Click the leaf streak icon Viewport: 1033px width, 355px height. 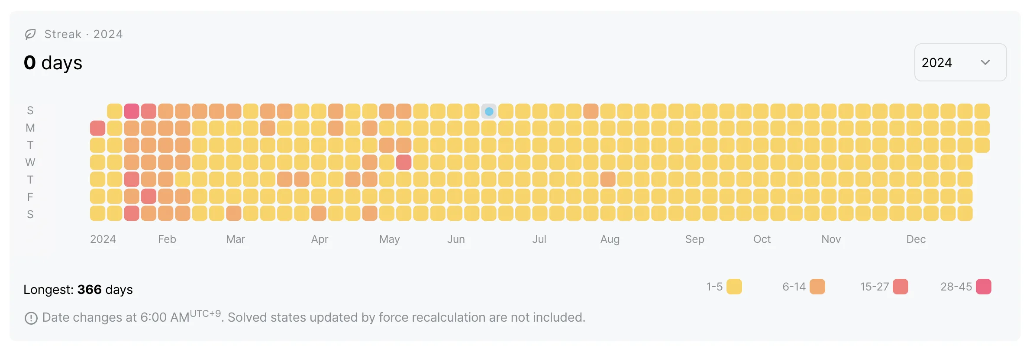pos(30,34)
